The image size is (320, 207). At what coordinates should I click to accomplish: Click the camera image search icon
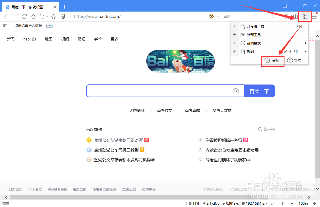pos(235,91)
